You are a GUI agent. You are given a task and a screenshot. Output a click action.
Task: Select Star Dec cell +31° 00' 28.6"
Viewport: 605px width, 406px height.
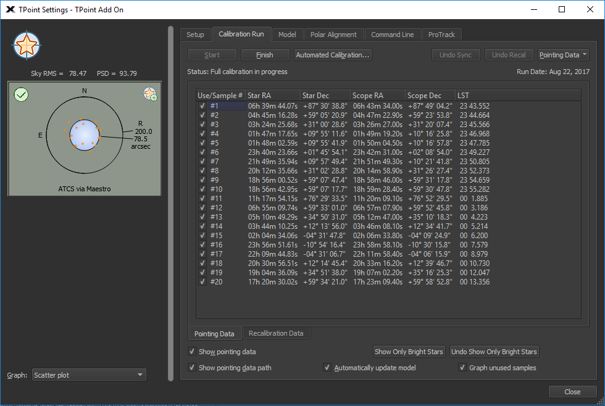[325, 124]
